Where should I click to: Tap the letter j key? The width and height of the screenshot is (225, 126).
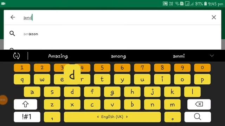152,92
